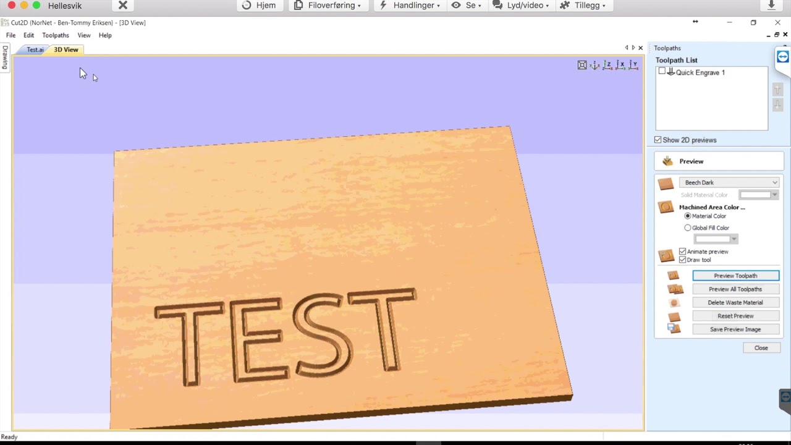Viewport: 791px width, 445px height.
Task: Select the Material Color radio button
Action: pos(688,216)
